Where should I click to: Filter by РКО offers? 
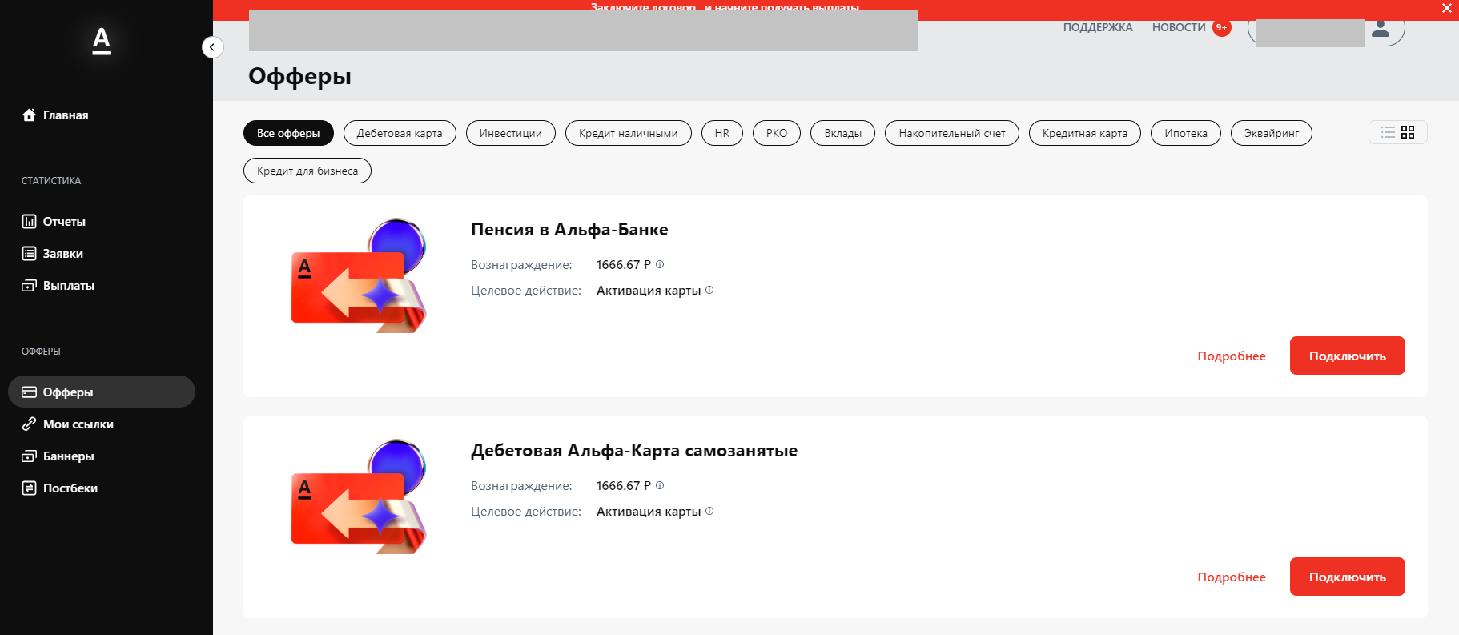(777, 133)
